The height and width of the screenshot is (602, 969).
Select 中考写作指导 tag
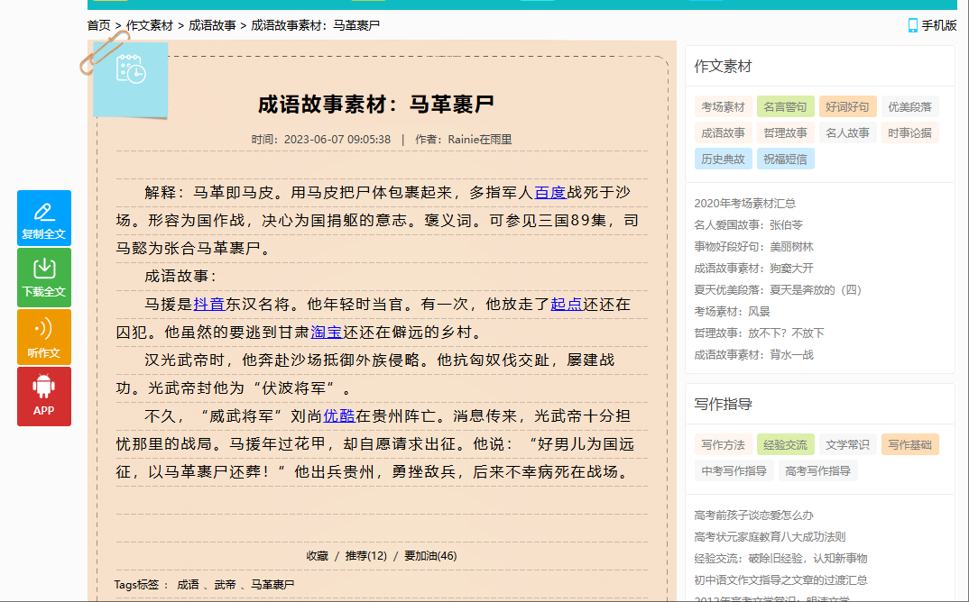click(734, 470)
